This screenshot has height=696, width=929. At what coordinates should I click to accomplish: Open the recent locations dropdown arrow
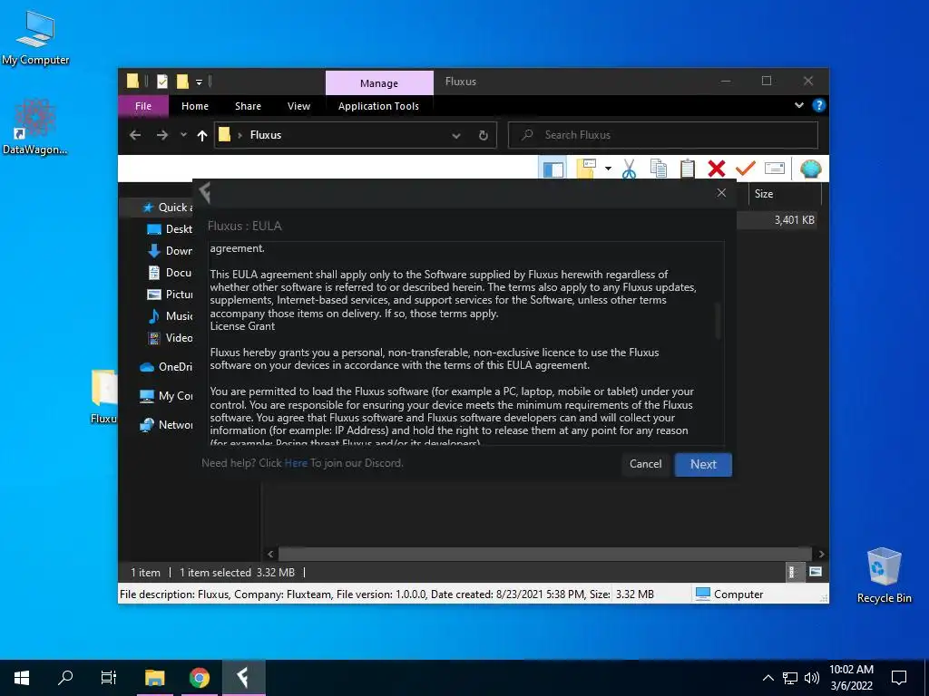tap(183, 135)
